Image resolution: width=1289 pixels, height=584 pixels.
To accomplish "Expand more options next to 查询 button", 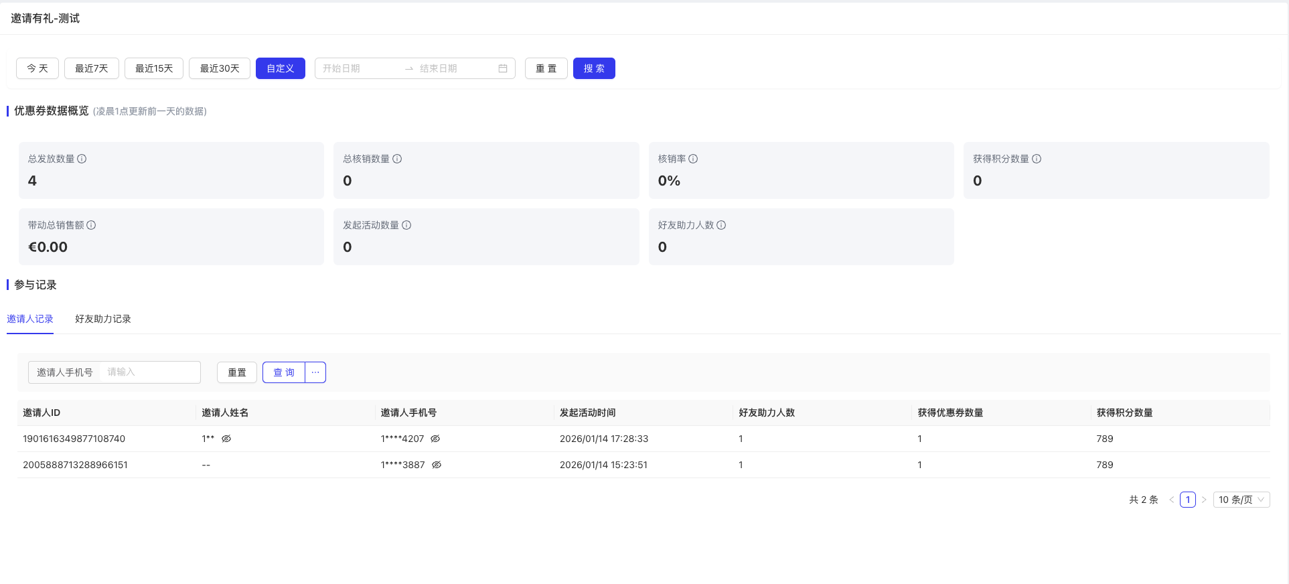I will coord(315,372).
